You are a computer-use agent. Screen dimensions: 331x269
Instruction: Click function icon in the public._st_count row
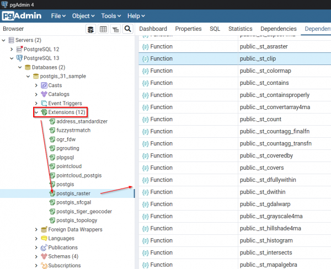[145, 120]
